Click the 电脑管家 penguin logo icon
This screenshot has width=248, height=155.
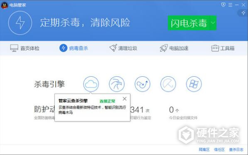point(5,5)
